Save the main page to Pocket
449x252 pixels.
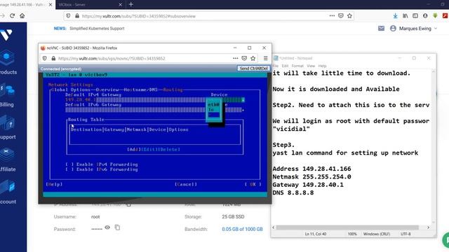(341, 16)
